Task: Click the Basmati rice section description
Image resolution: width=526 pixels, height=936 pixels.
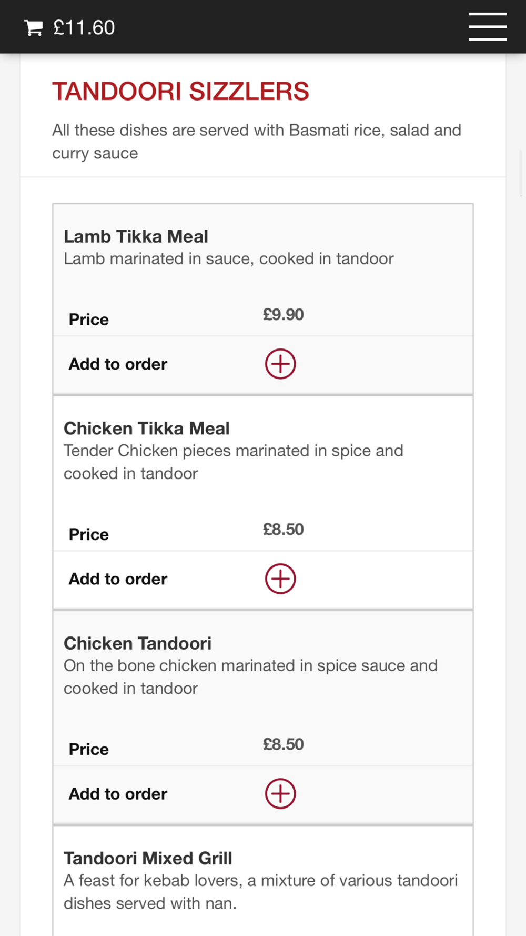Action: coord(257,142)
